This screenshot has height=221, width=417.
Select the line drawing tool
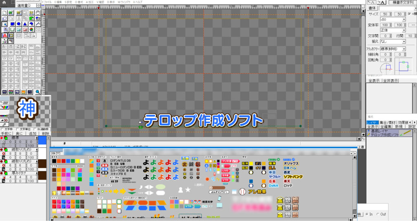click(x=38, y=24)
